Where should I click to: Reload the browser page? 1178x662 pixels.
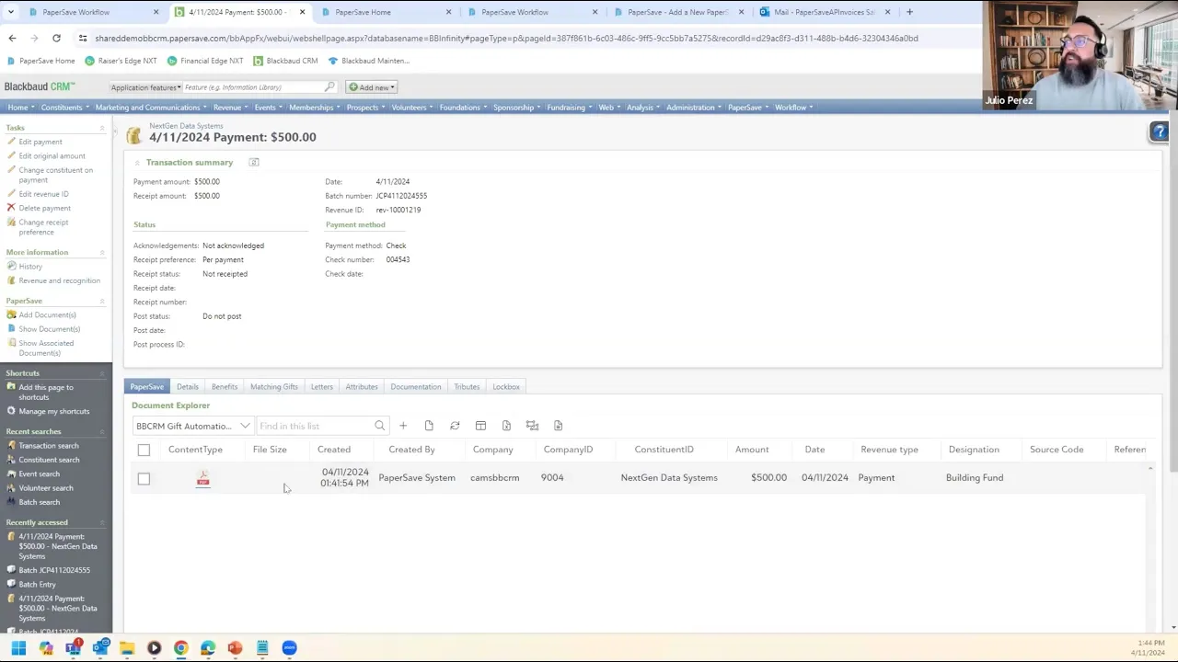coord(56,39)
